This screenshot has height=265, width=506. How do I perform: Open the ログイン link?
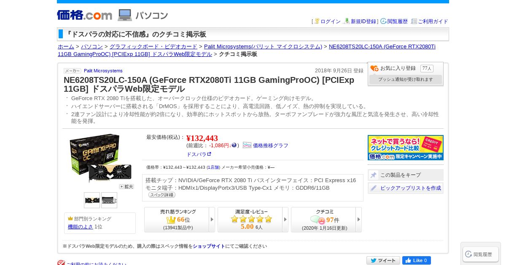pyautogui.click(x=331, y=21)
